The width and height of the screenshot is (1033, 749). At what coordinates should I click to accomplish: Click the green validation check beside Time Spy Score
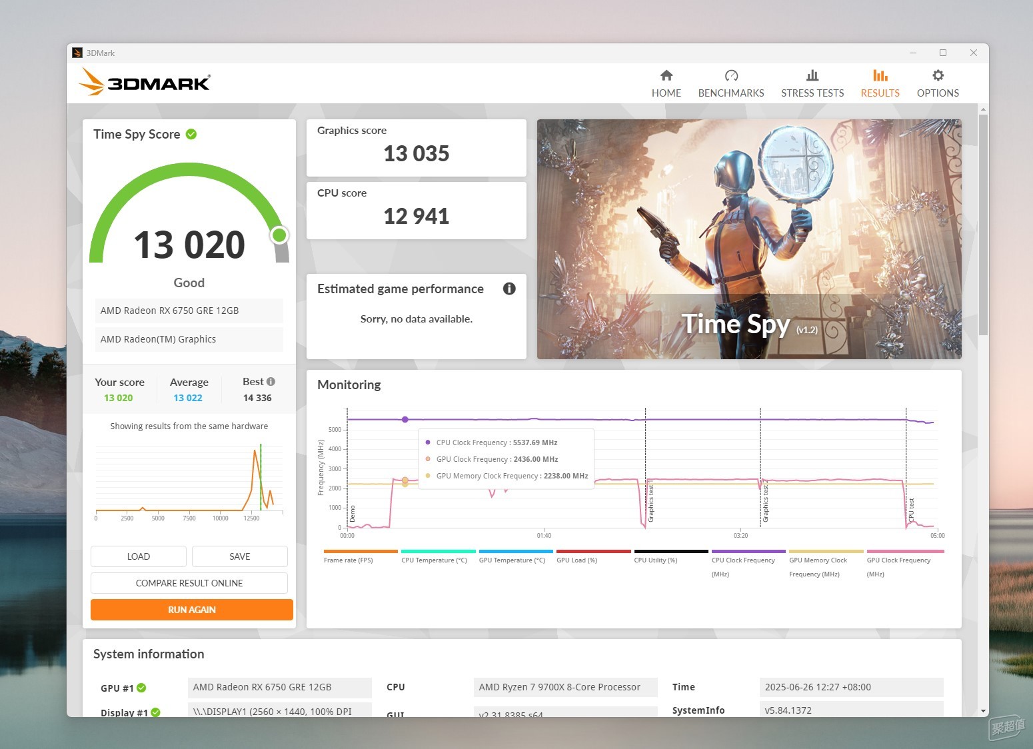(191, 134)
